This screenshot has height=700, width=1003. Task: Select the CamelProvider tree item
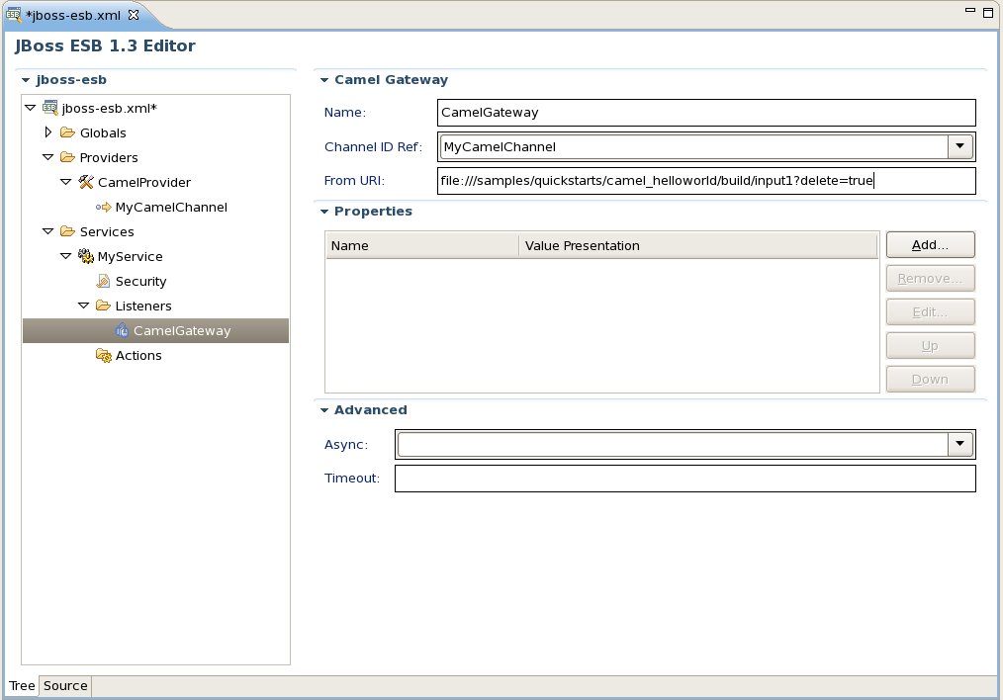click(144, 182)
